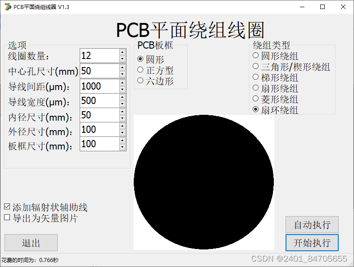Decrease 导线间距 with down arrow
The image size is (354, 267).
pos(123,90)
